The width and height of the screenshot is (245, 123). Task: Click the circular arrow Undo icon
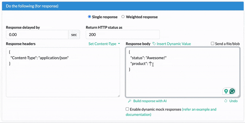click(226, 101)
